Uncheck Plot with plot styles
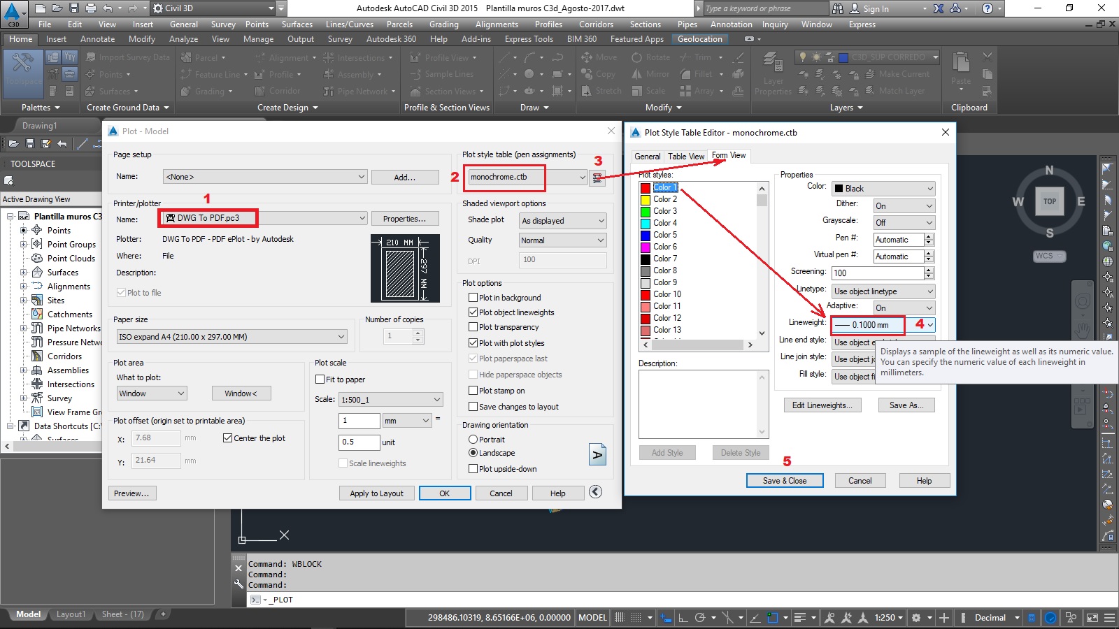 473,343
